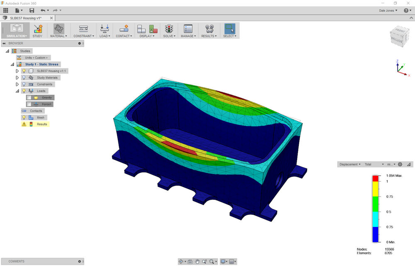Open the legend units dropdown
The image size is (415, 266).
pos(391,164)
